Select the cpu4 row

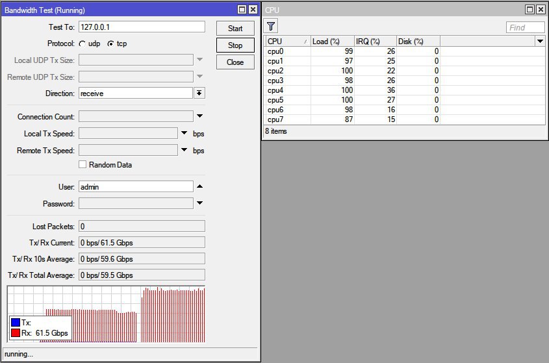point(405,90)
